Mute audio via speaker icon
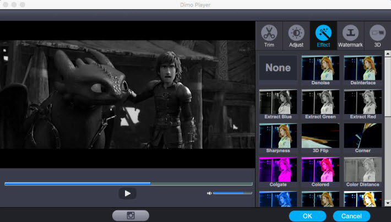391x222 pixels. coord(209,193)
